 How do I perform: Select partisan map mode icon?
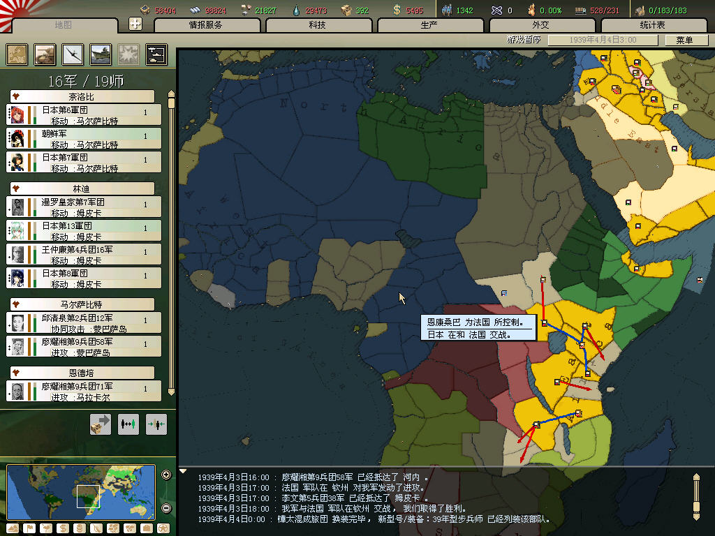[x=113, y=529]
